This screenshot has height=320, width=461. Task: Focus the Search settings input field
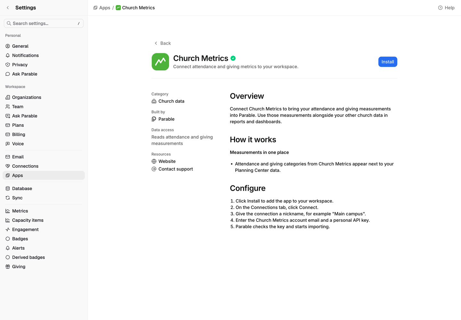44,23
